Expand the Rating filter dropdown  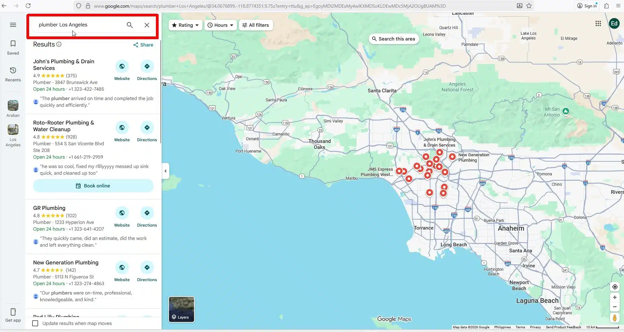(x=185, y=25)
